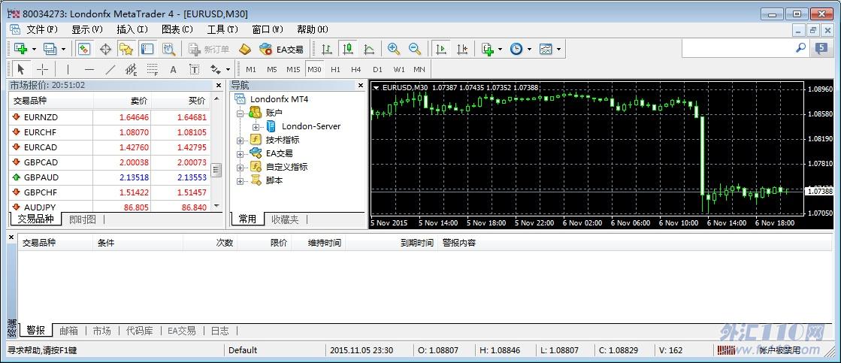Zoom out on the chart
This screenshot has width=841, height=363.
point(415,50)
